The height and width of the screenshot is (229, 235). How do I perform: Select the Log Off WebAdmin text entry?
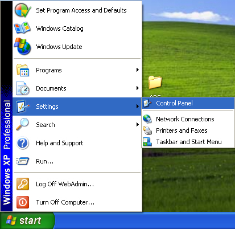pos(65,184)
